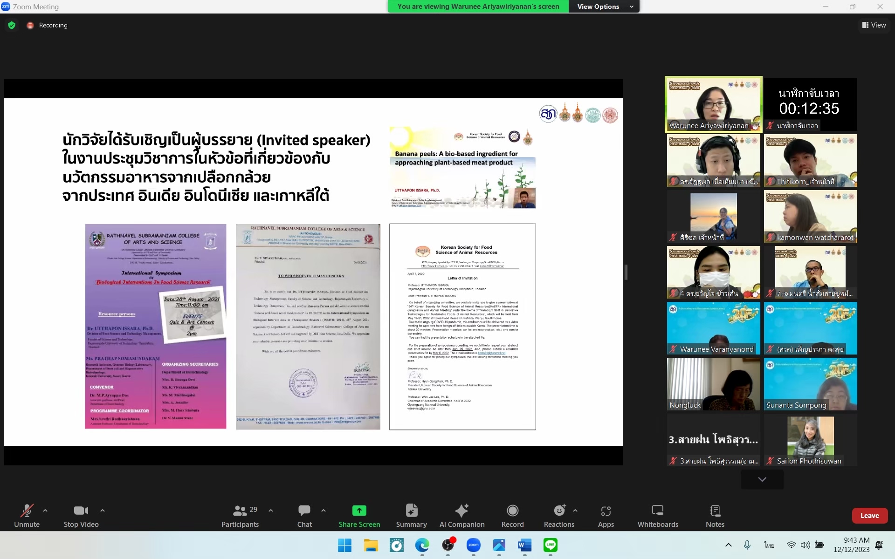The height and width of the screenshot is (559, 895).
Task: Open the meeting Summary
Action: pos(411,516)
